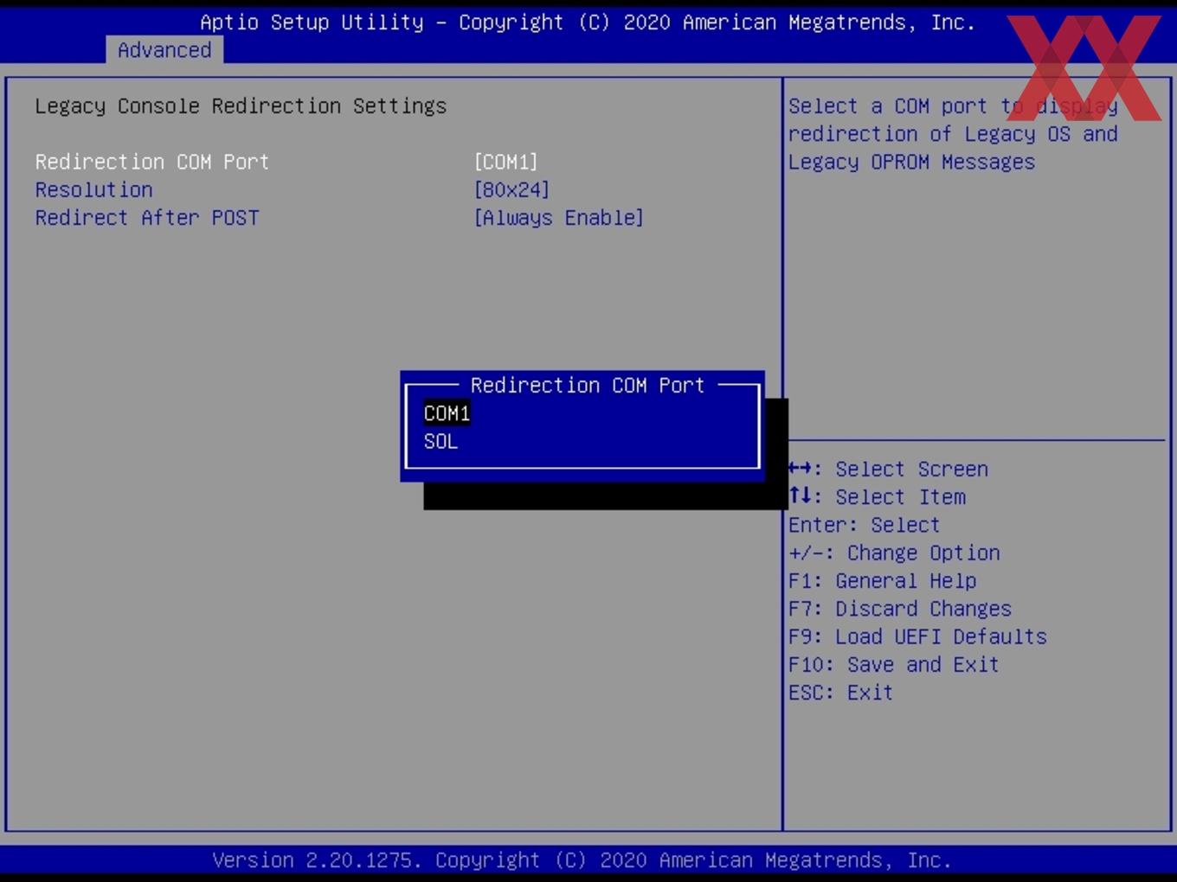This screenshot has height=882, width=1177.
Task: Open the [COM1] value dropdown
Action: click(505, 162)
